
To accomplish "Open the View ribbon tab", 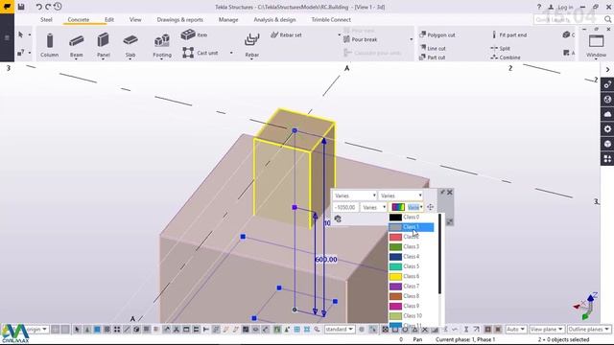I will (135, 19).
